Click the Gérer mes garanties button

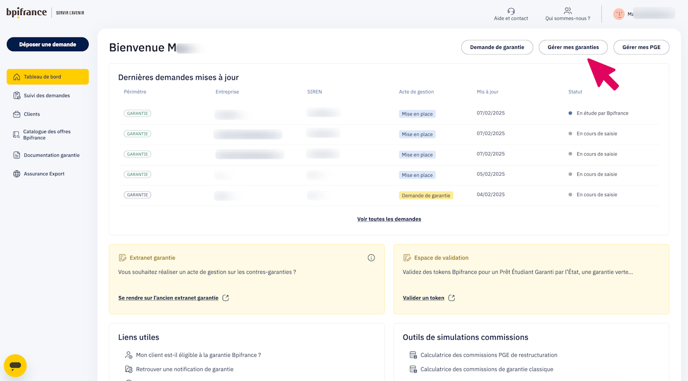pos(573,47)
